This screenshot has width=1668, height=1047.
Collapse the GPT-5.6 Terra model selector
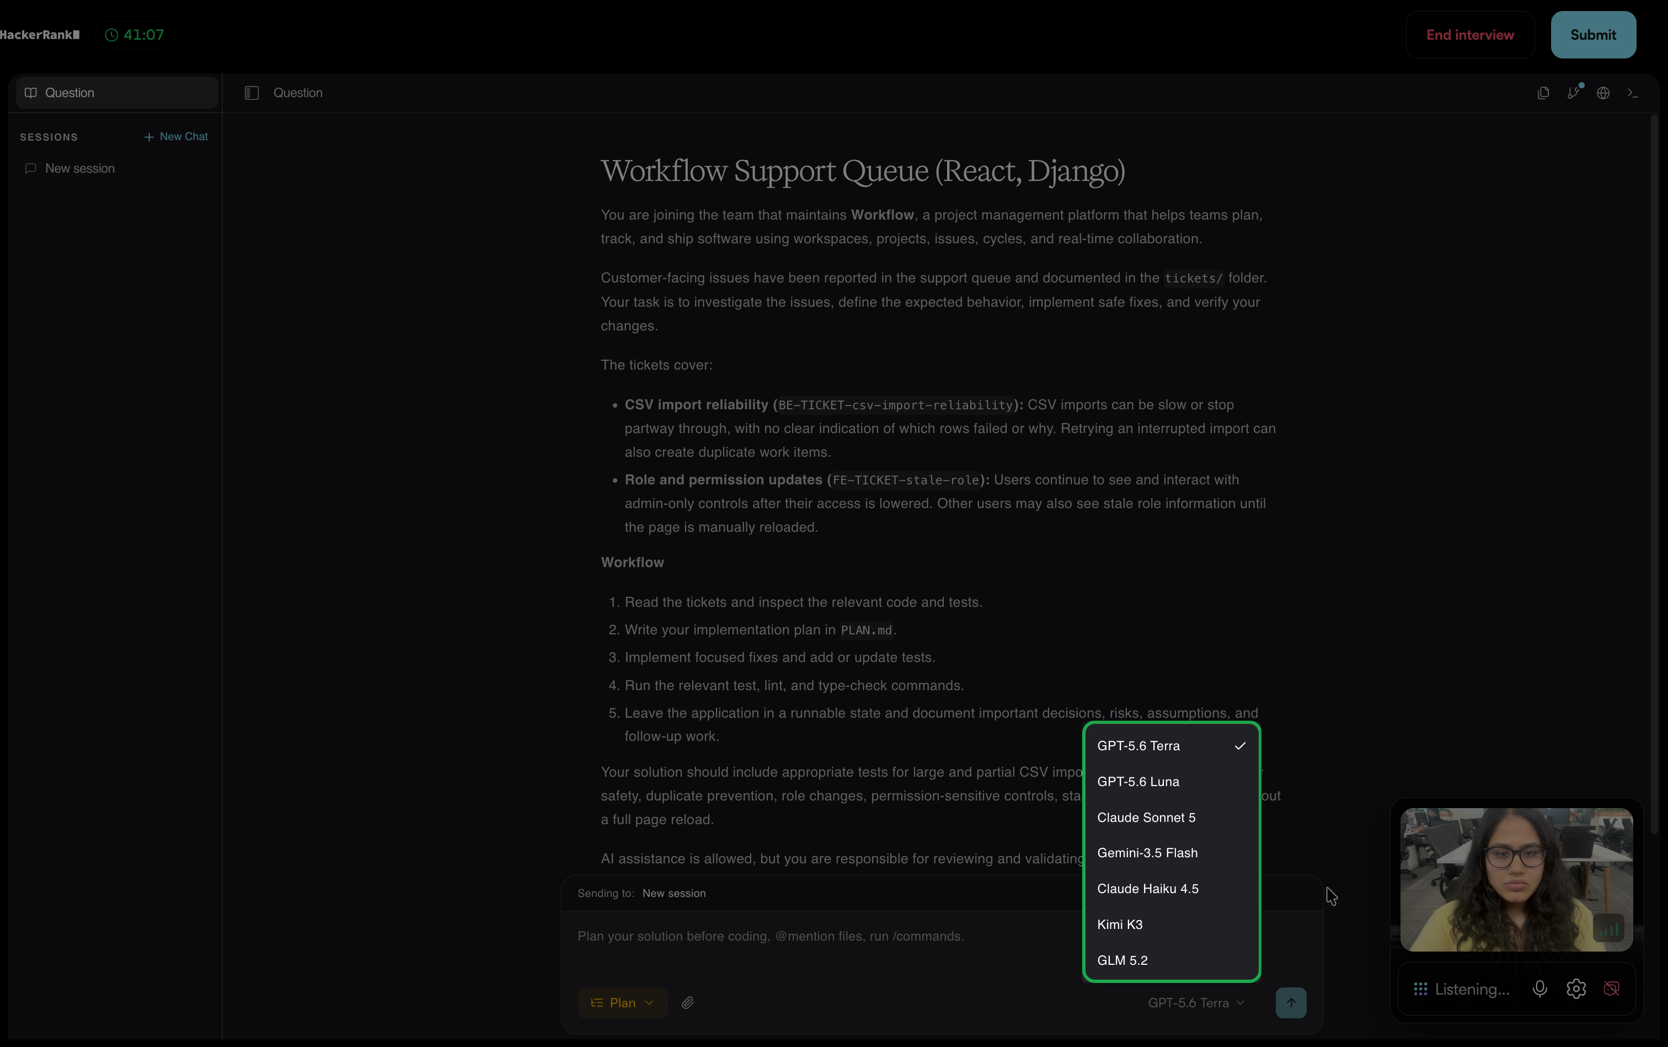coord(1196,1003)
